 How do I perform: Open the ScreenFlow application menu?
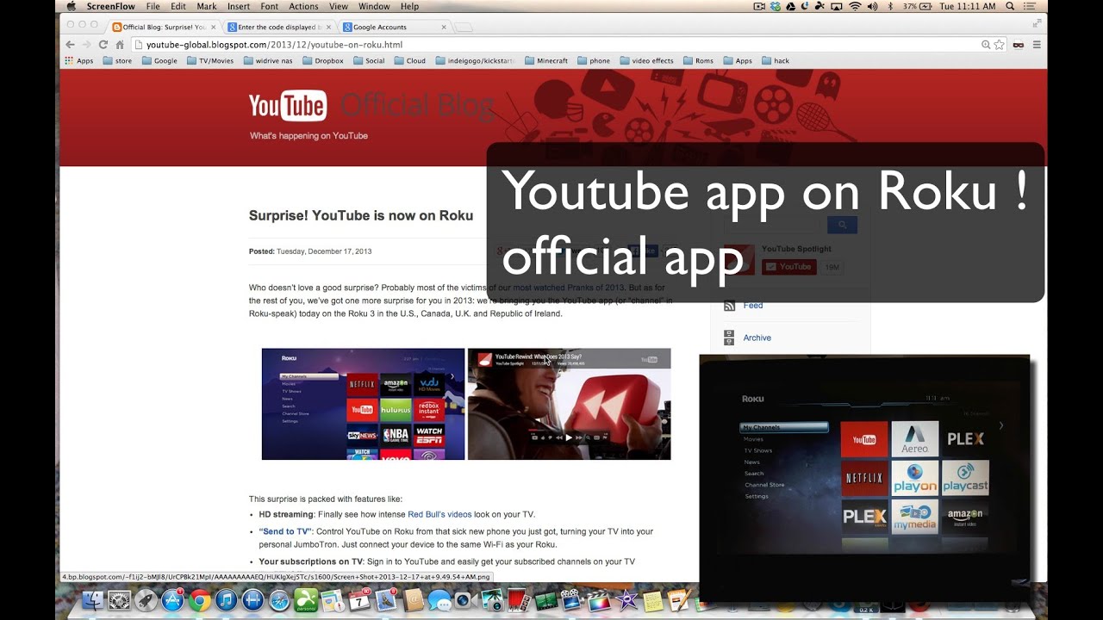(x=111, y=6)
